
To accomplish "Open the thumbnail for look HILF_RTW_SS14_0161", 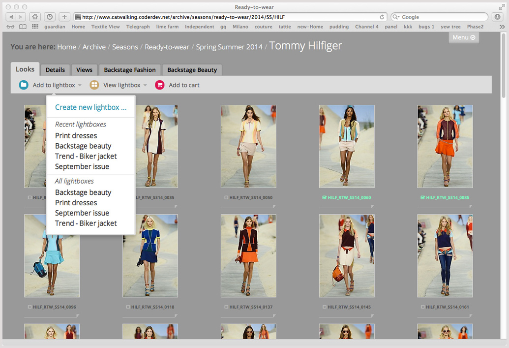I will [445, 256].
